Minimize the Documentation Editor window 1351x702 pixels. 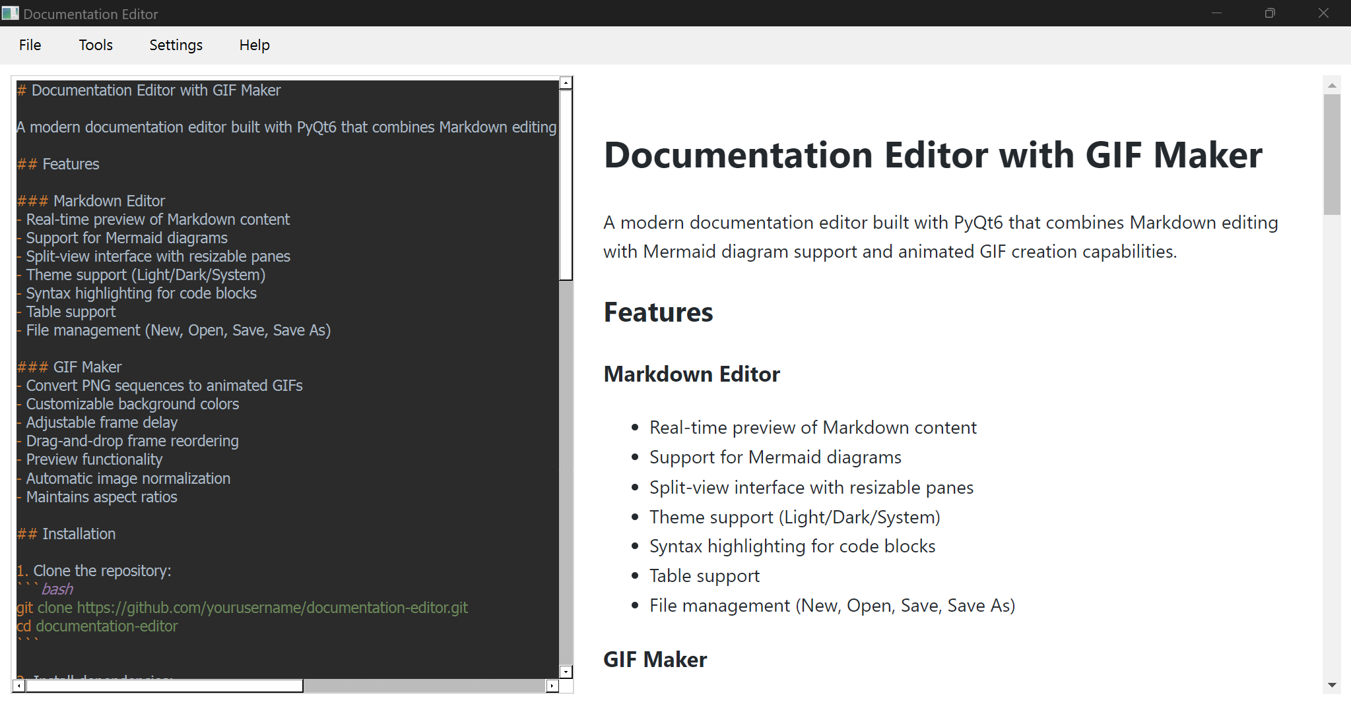1216,13
